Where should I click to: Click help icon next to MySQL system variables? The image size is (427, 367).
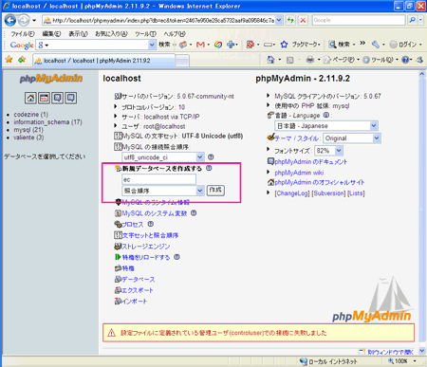(x=194, y=213)
